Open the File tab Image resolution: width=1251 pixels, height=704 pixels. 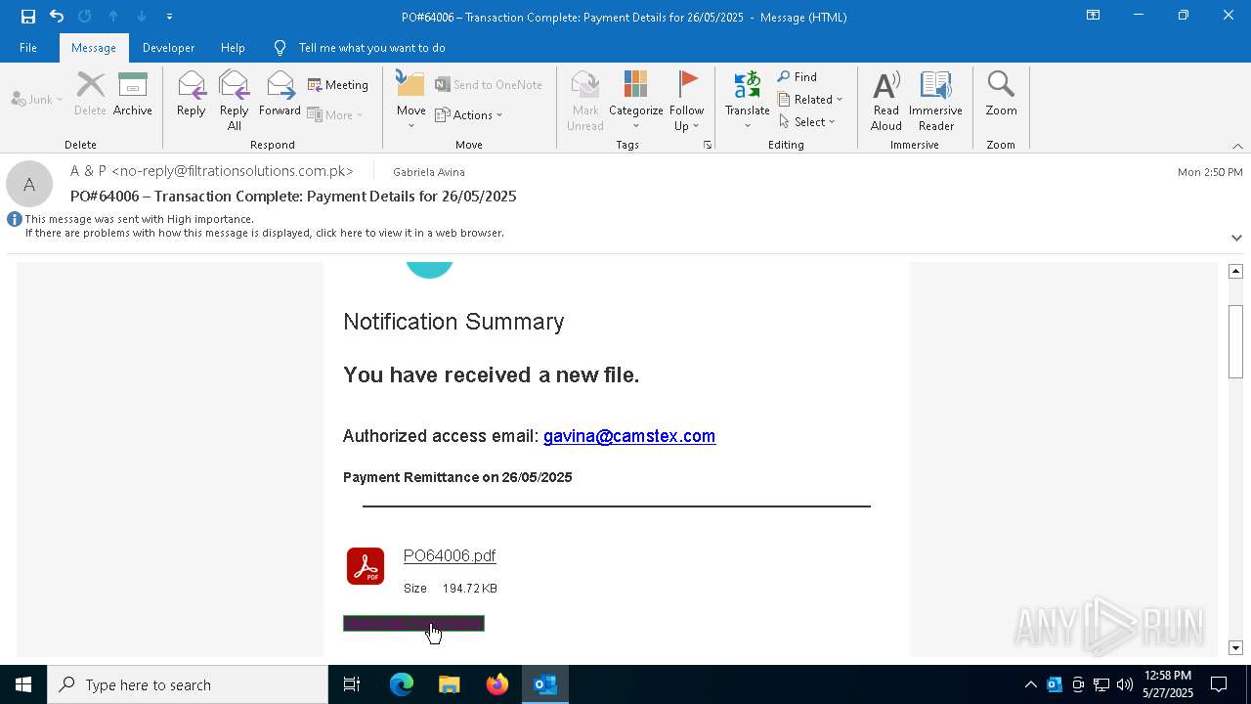click(x=28, y=48)
